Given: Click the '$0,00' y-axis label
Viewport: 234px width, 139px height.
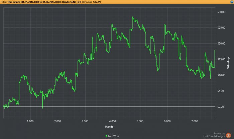Looking at the screenshot, I should coord(221,107).
